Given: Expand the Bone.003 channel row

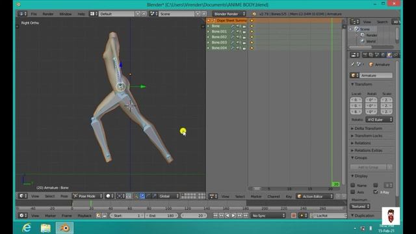Looking at the screenshot, I should 209,42.
